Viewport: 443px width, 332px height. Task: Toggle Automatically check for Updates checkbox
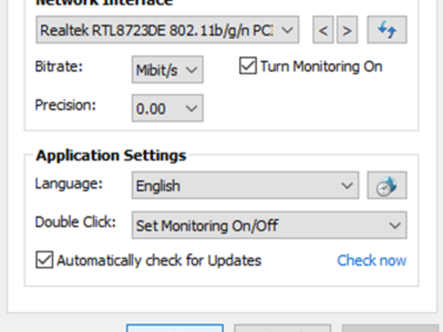coord(44,260)
